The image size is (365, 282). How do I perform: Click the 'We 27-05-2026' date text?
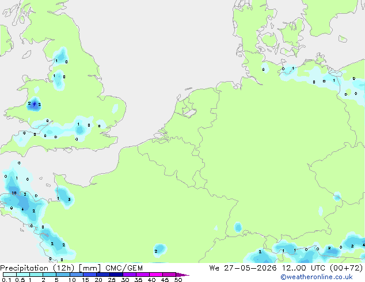(243, 268)
